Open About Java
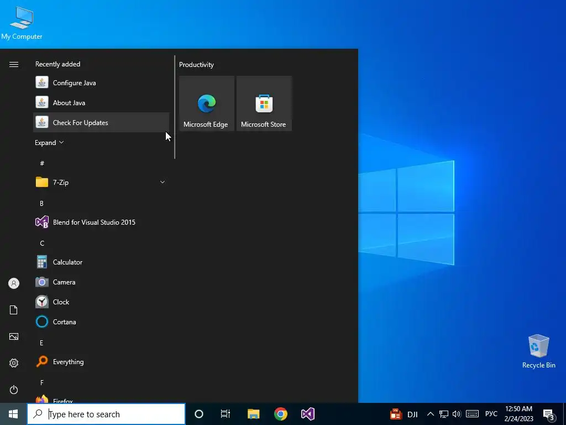This screenshot has height=425, width=566. [101, 102]
